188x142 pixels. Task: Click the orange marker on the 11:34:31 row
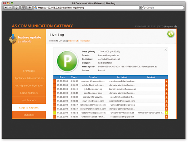(x=55, y=81)
